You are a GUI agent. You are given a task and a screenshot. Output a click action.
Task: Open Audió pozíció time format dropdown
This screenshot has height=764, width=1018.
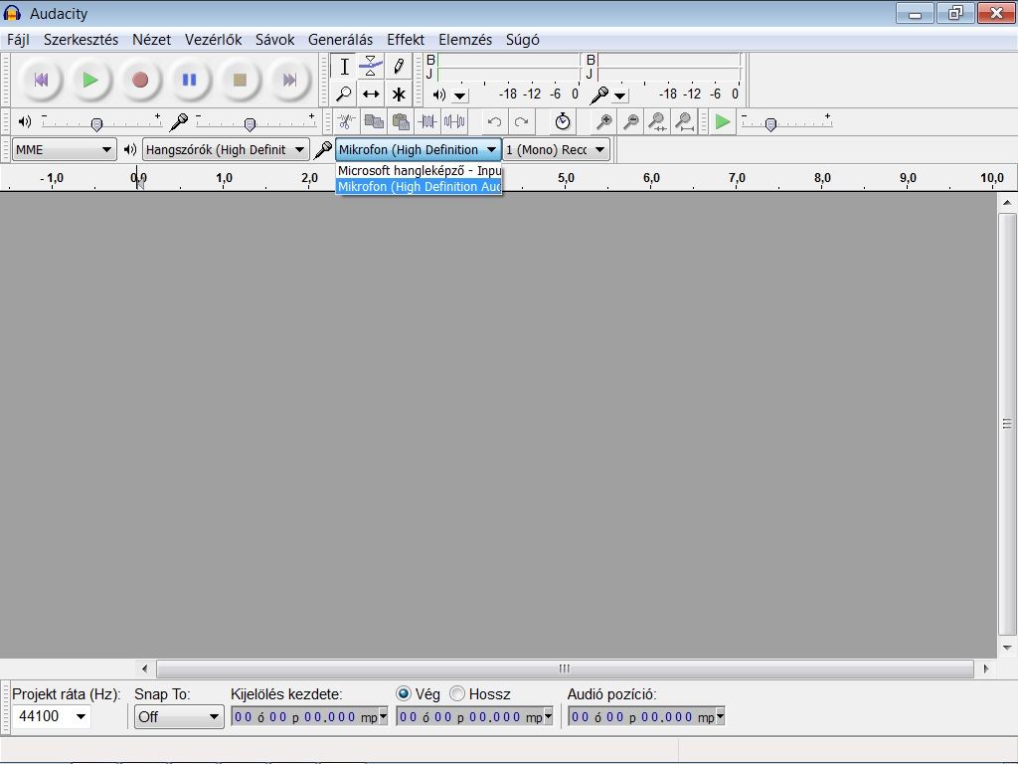(720, 716)
